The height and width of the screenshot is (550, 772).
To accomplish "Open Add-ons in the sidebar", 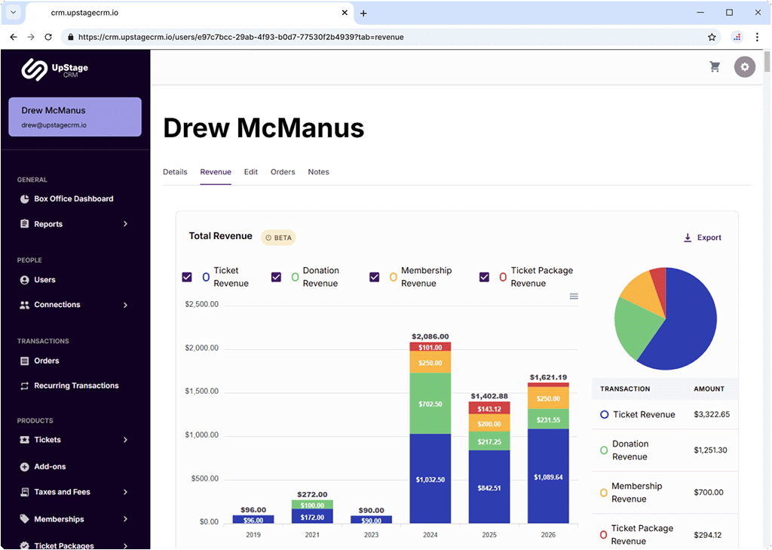I will pyautogui.click(x=50, y=467).
